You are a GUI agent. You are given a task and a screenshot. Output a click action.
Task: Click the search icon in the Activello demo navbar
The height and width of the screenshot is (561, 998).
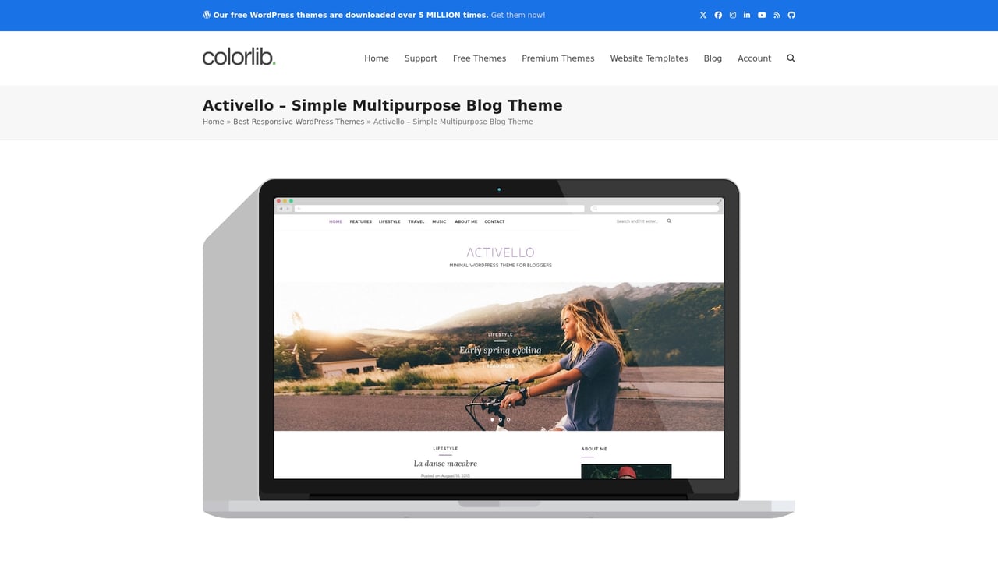668,221
